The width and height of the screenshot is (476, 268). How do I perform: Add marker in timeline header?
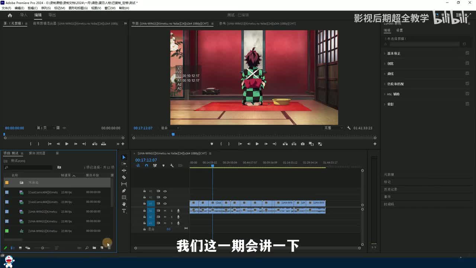pos(163,166)
